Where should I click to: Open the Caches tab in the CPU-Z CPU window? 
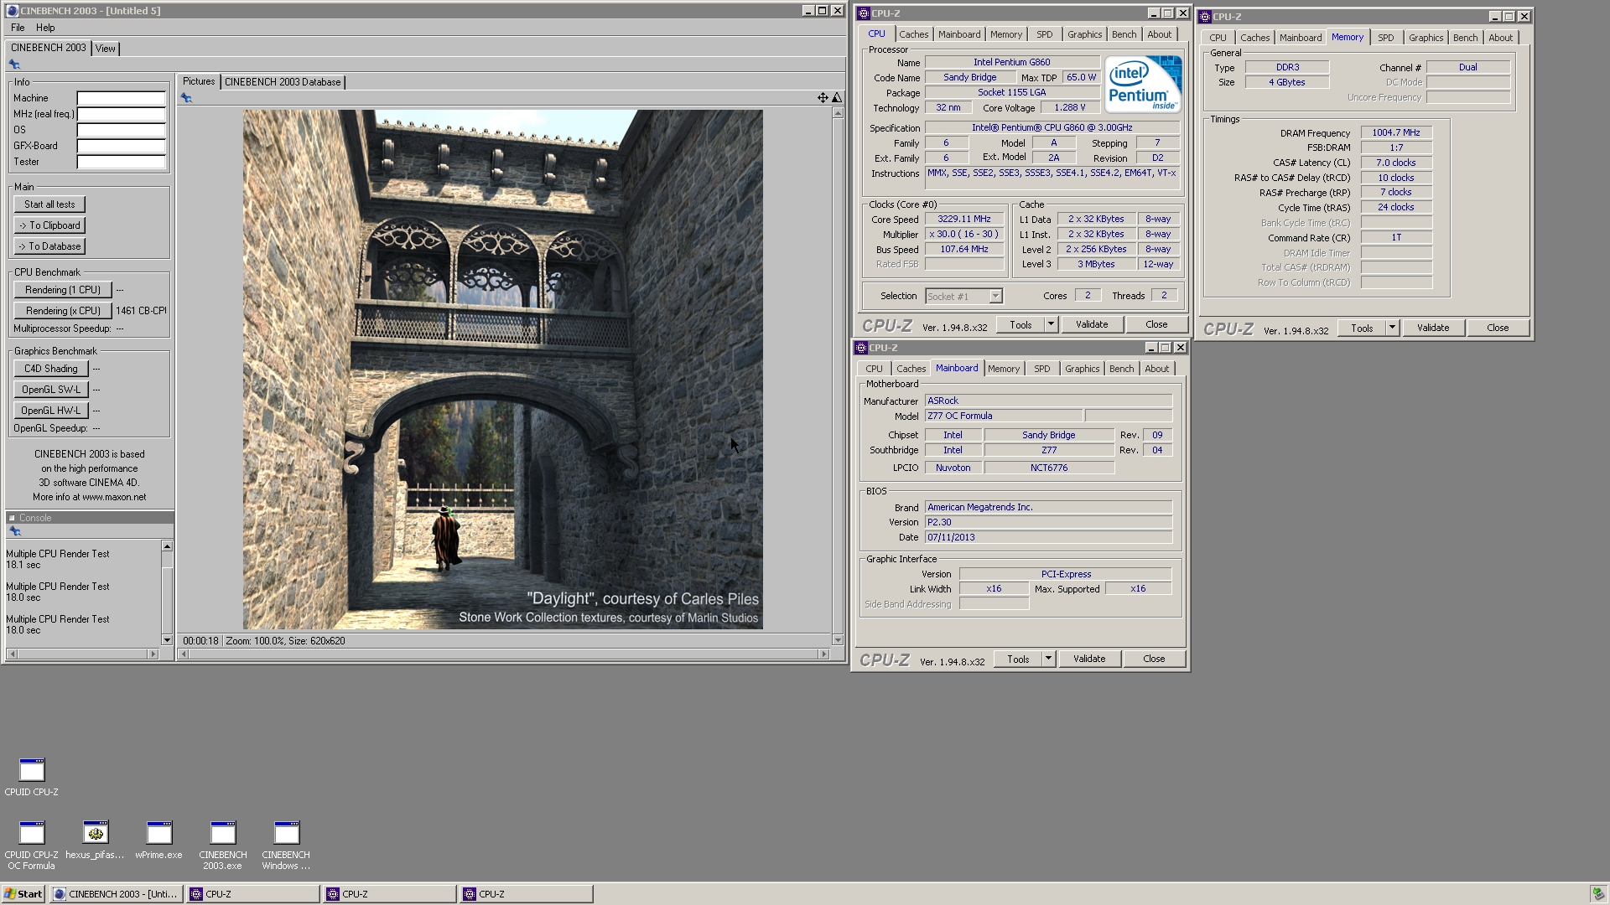[913, 34]
